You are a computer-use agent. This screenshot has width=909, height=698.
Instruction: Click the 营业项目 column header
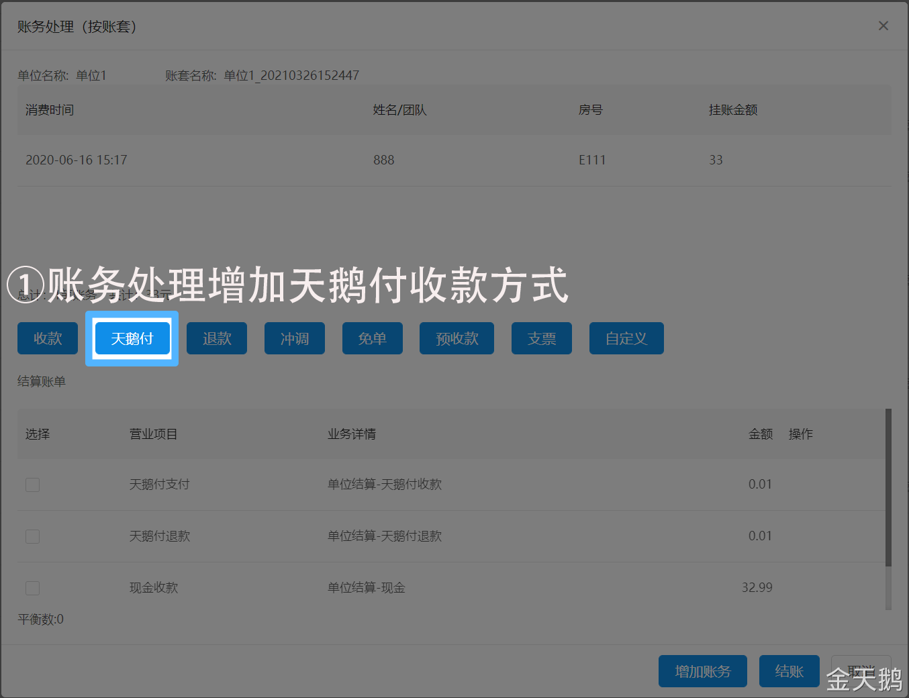click(x=154, y=434)
